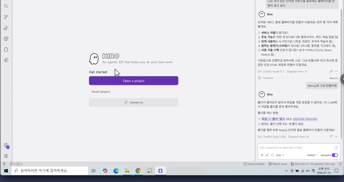Click the "Est. Credits Used: 0.06" text
The height and width of the screenshot is (182, 344).
tap(272, 137)
